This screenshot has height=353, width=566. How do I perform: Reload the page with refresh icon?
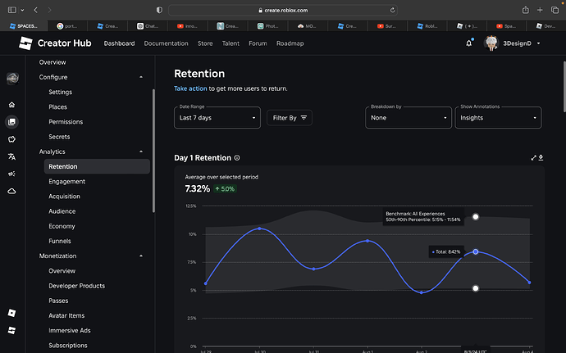(392, 10)
